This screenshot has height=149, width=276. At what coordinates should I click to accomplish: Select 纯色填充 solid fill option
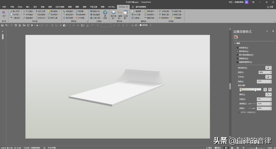(238, 48)
